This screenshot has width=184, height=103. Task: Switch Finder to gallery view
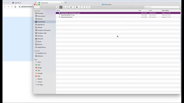[x=67, y=7]
